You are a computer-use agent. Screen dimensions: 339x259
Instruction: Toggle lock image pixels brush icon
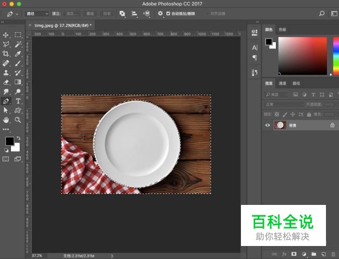point(285,114)
